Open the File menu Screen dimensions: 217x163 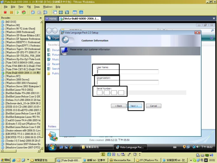6,7
